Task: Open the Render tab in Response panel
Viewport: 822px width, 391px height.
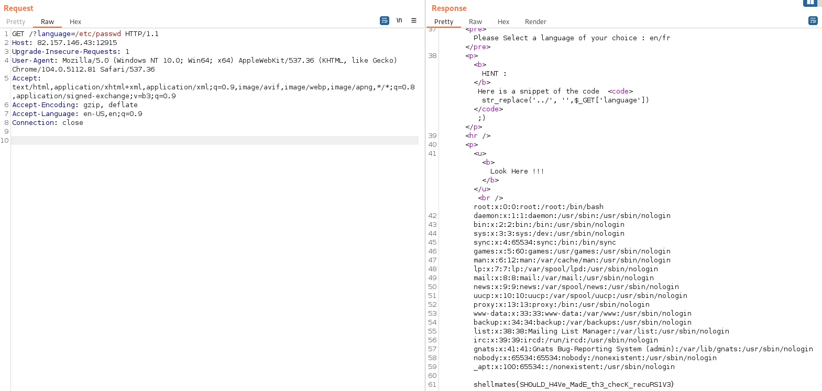Action: [x=535, y=22]
